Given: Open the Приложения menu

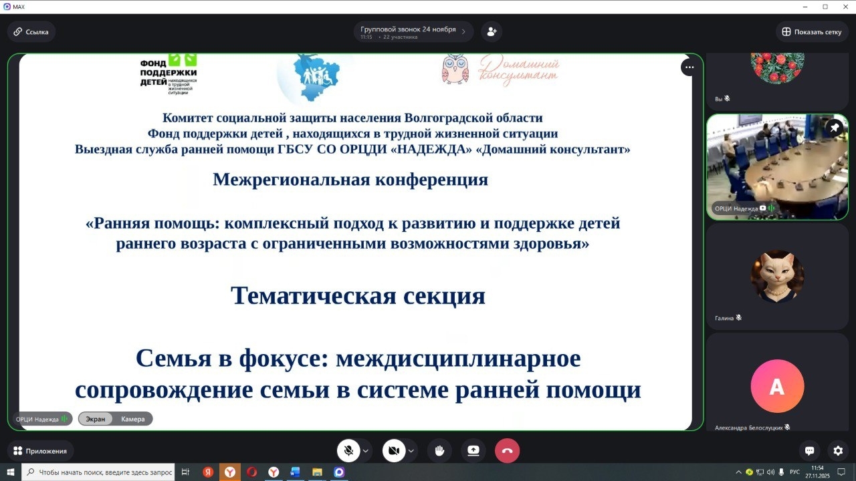Looking at the screenshot, I should (x=41, y=451).
